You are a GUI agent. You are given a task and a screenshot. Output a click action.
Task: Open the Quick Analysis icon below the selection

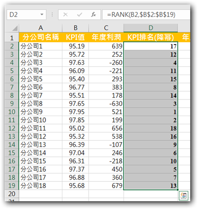click(x=183, y=196)
